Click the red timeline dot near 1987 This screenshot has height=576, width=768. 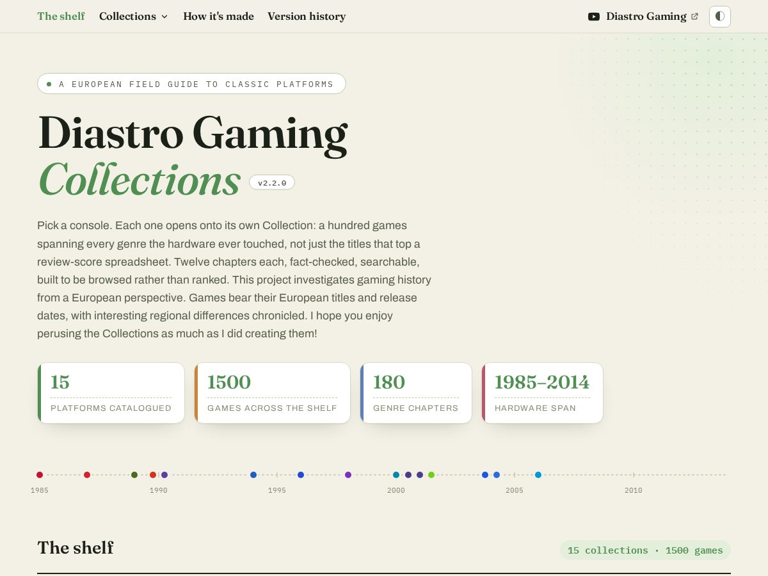[87, 475]
